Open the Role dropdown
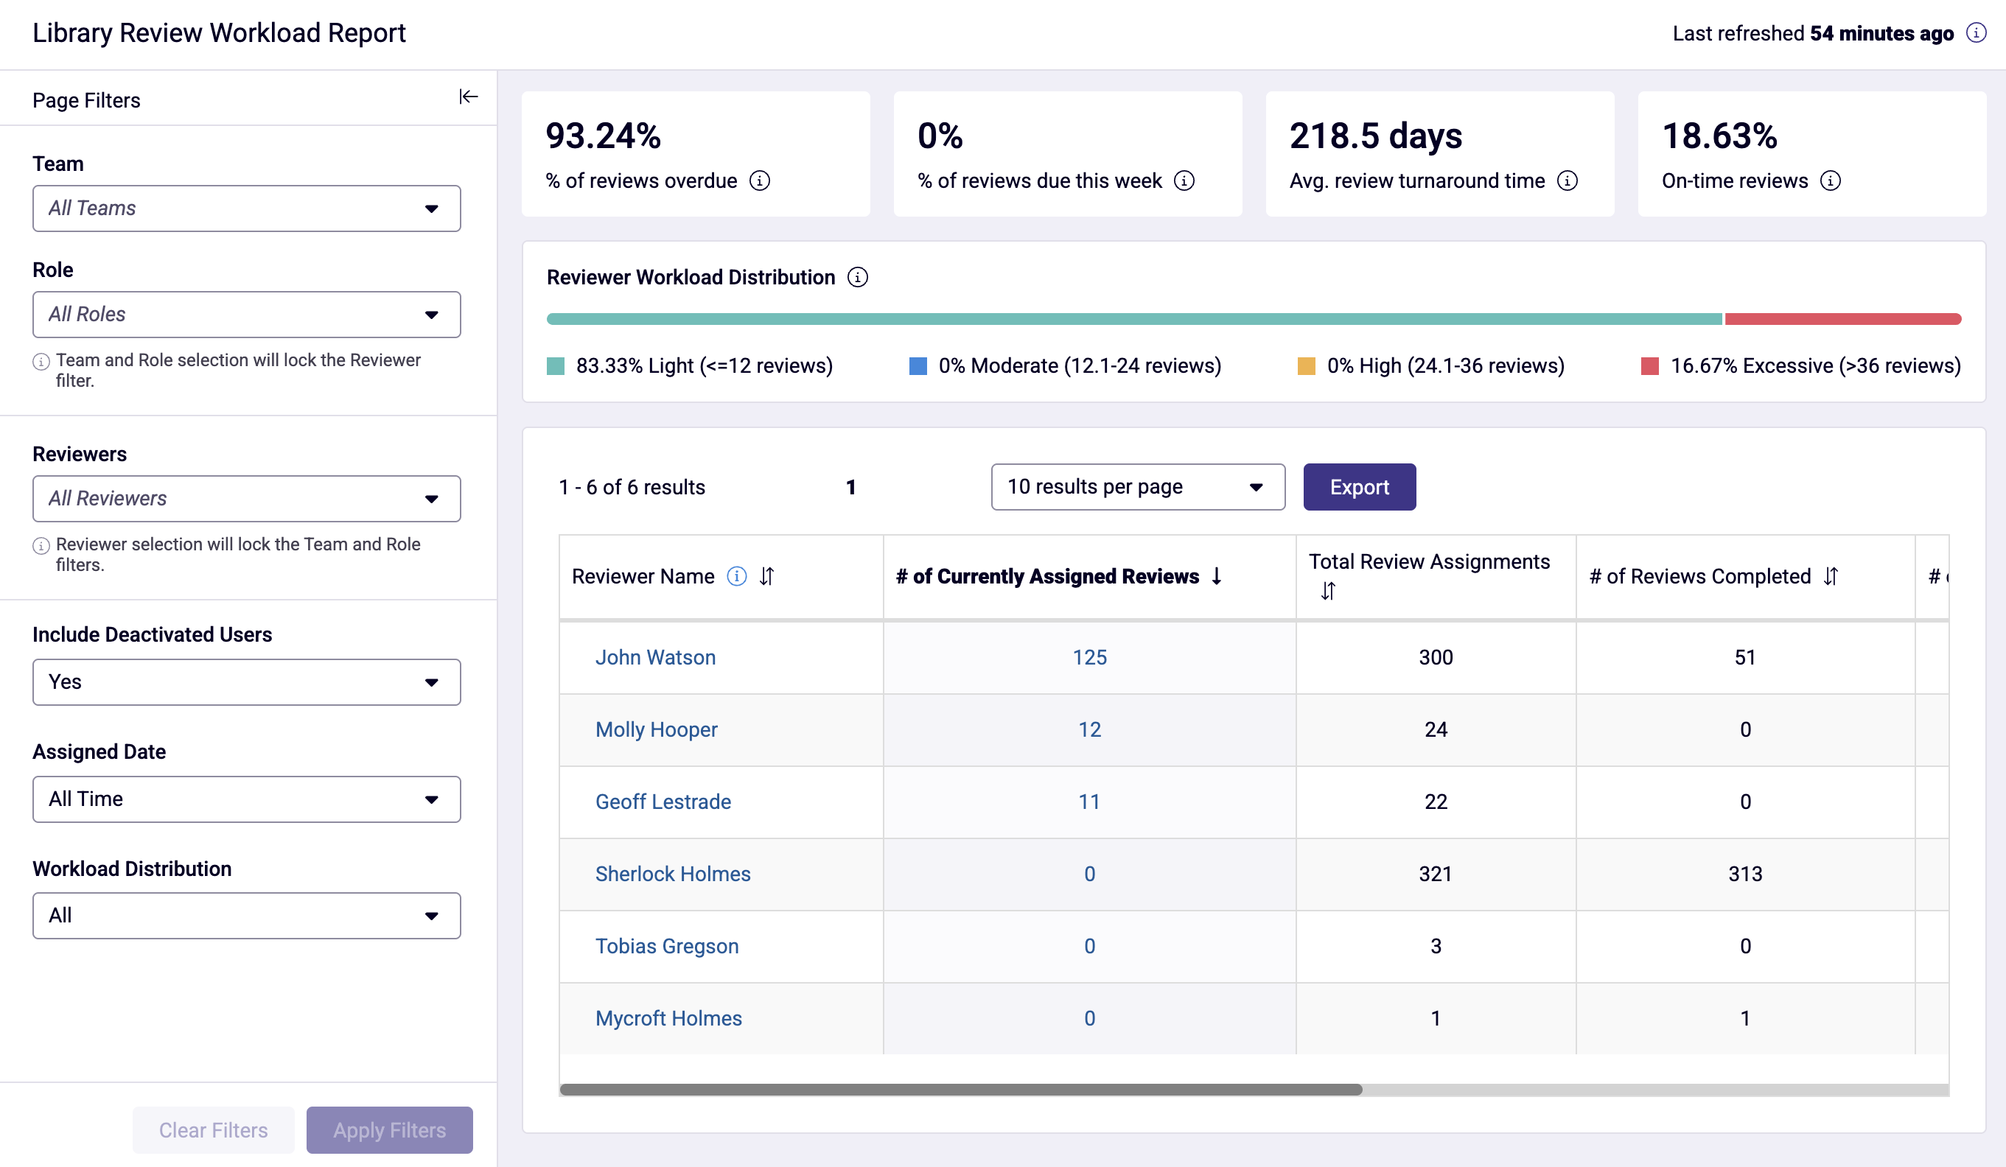Viewport: 2006px width, 1167px height. click(x=247, y=315)
